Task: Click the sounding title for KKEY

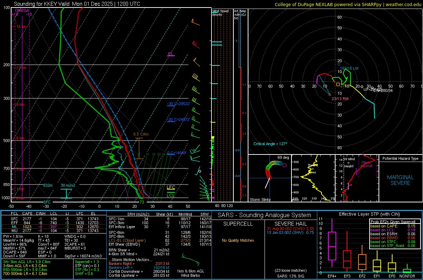Action: (x=77, y=4)
